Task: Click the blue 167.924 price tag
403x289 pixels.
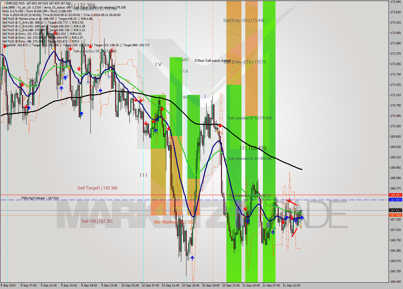Action: [x=395, y=199]
